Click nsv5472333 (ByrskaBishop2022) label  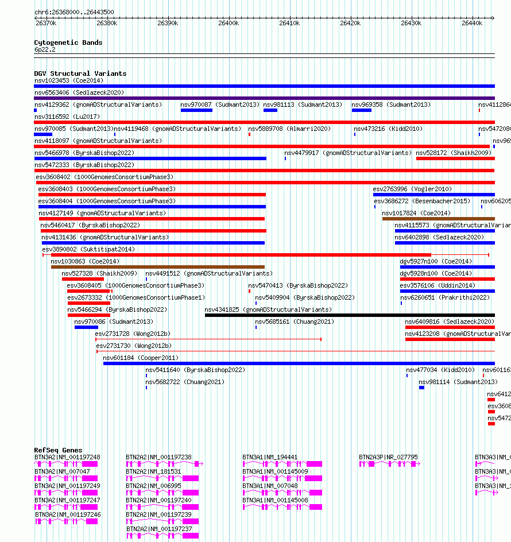click(84, 165)
